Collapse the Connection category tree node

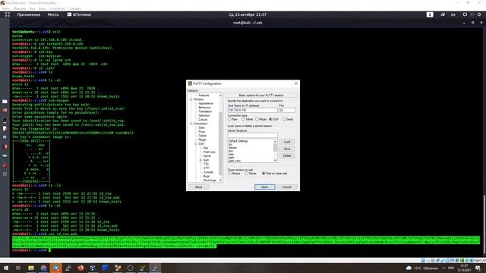click(x=191, y=124)
